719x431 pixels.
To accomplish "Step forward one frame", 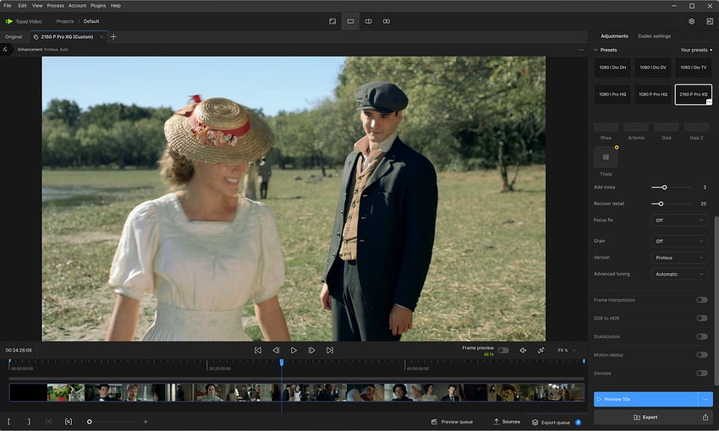I will 312,350.
